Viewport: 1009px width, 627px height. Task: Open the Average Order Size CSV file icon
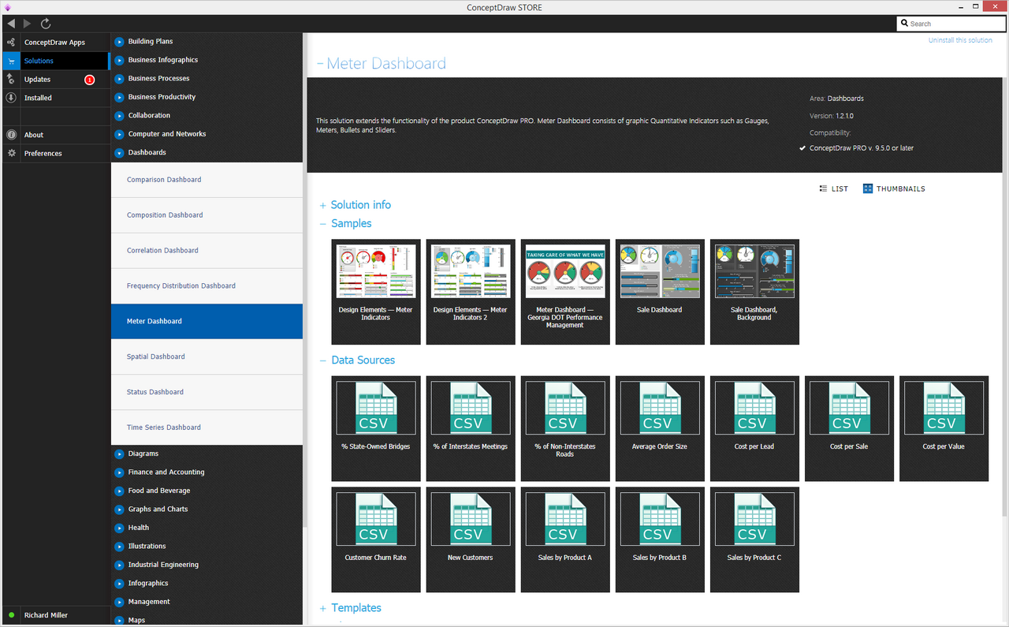[x=659, y=408]
